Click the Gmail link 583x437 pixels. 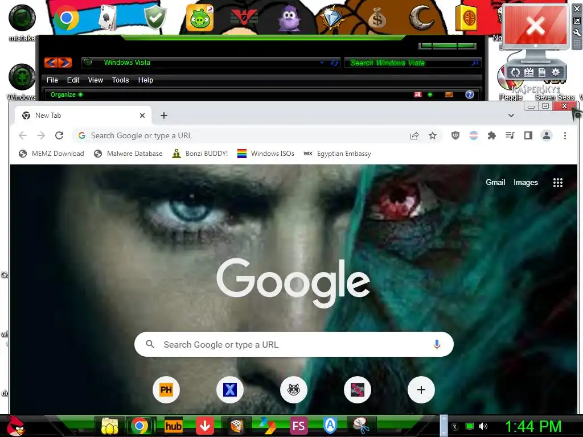pos(495,183)
